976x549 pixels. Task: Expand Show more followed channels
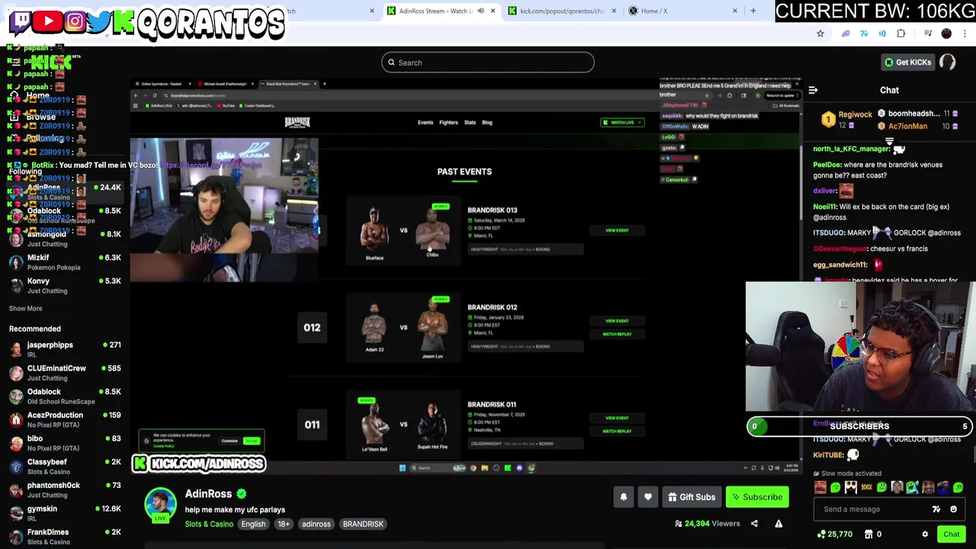(26, 308)
